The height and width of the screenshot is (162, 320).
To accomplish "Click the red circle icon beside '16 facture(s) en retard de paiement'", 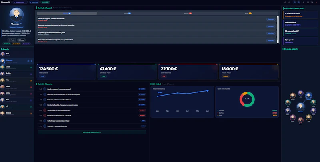I will click(45, 110).
